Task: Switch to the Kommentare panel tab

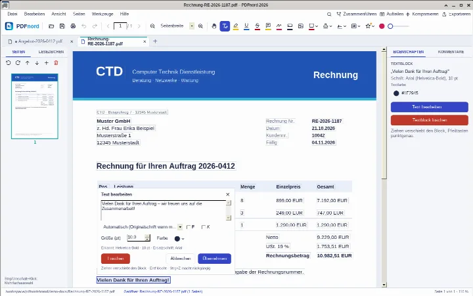Action: tap(451, 52)
